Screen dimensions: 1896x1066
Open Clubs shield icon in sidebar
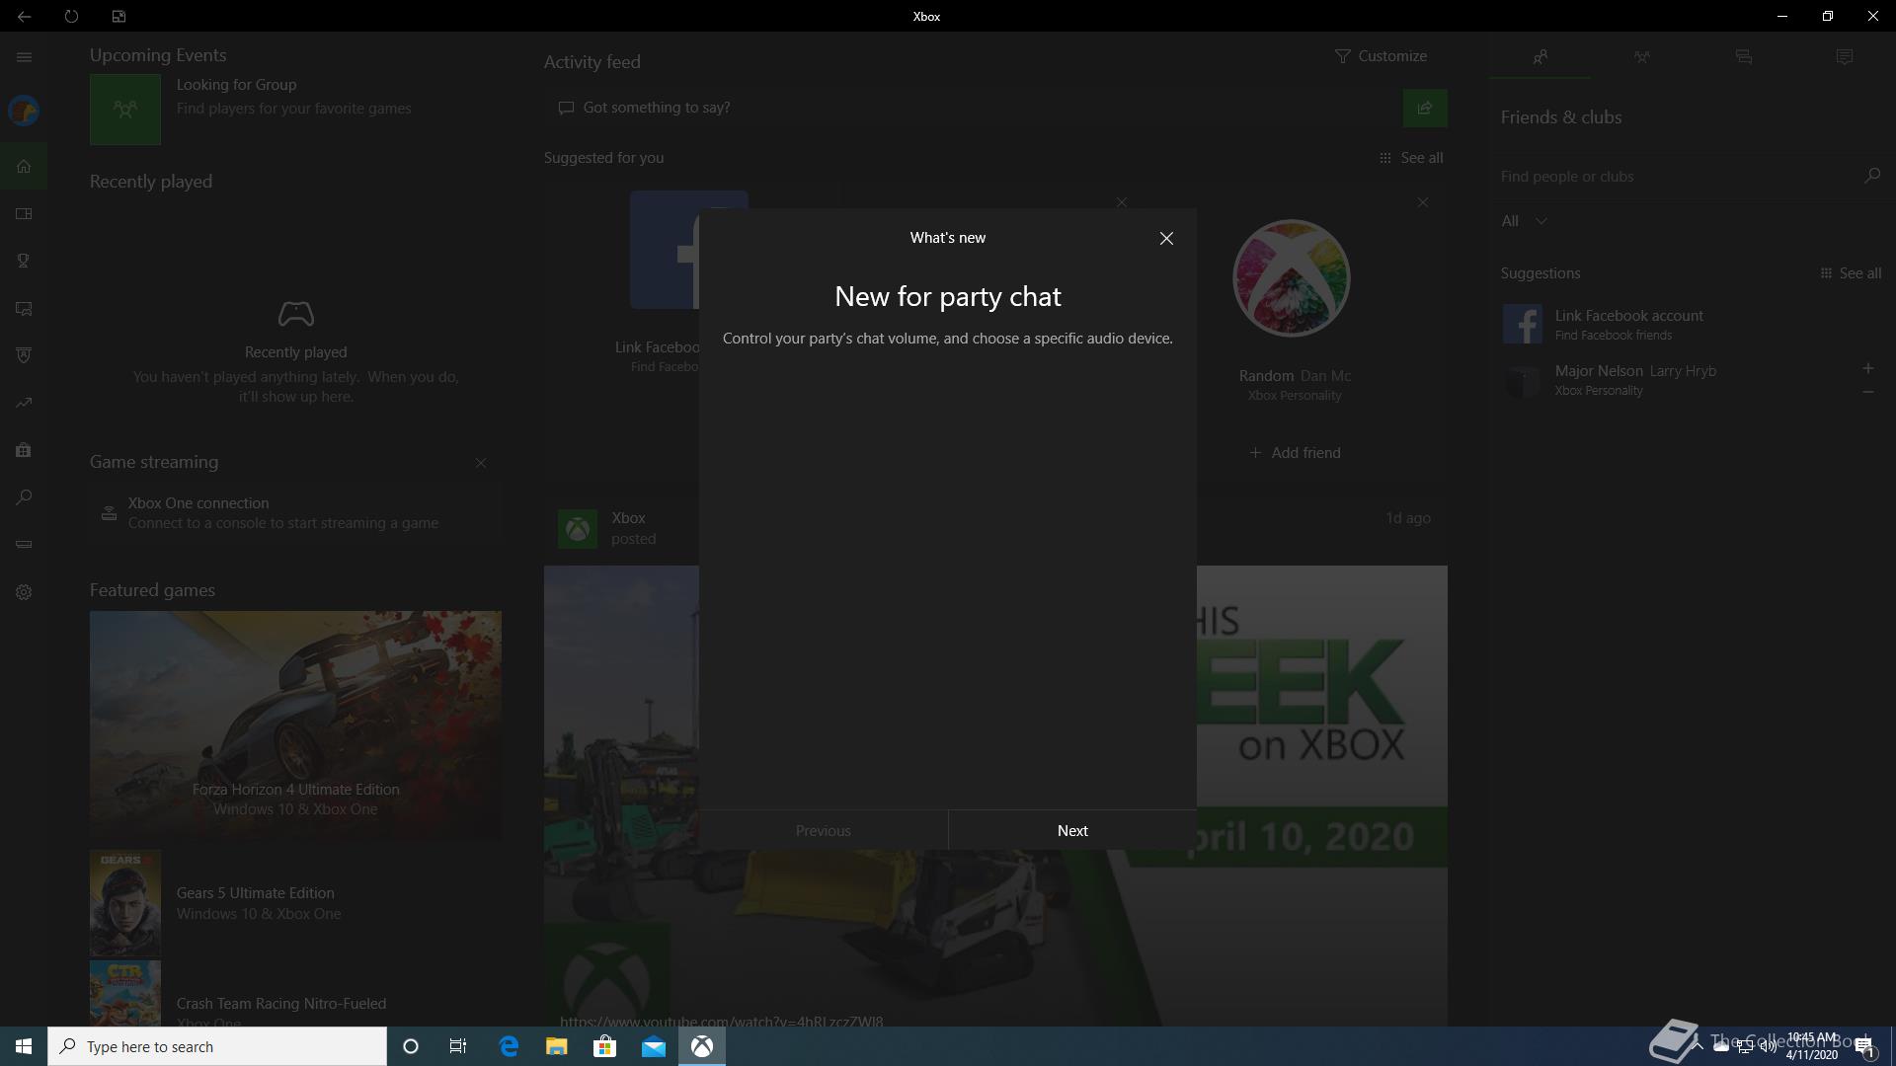[x=24, y=355]
